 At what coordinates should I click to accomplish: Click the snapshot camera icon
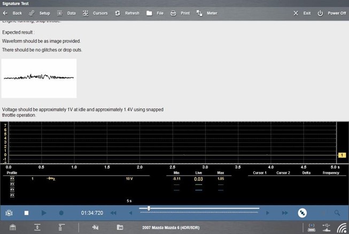pyautogui.click(x=10, y=213)
